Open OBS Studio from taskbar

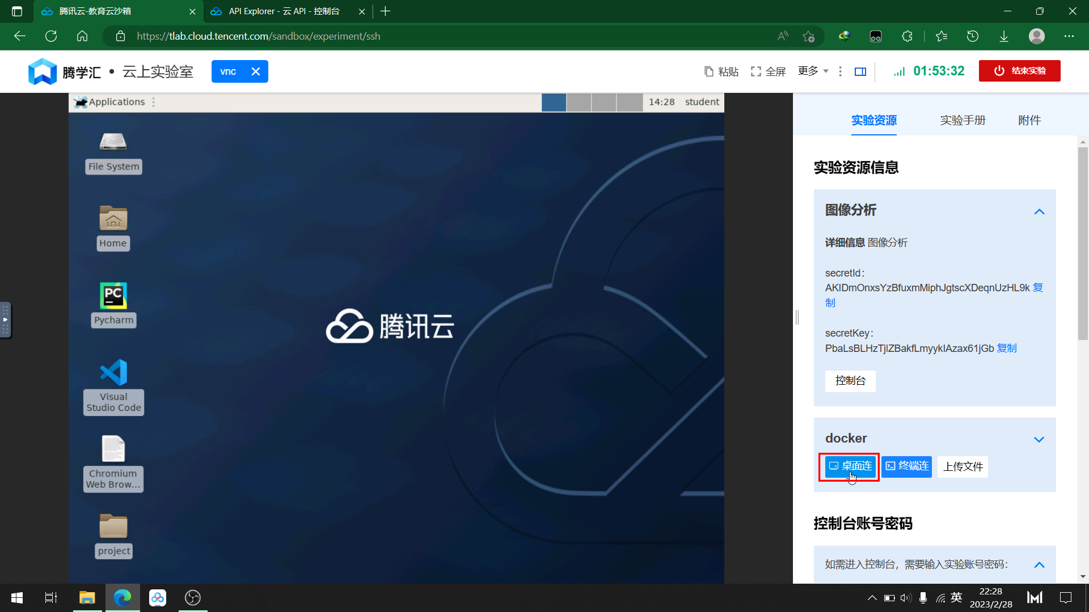point(193,598)
